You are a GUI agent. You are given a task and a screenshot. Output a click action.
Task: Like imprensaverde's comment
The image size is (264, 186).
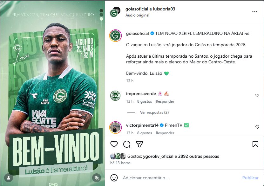pos(257,95)
